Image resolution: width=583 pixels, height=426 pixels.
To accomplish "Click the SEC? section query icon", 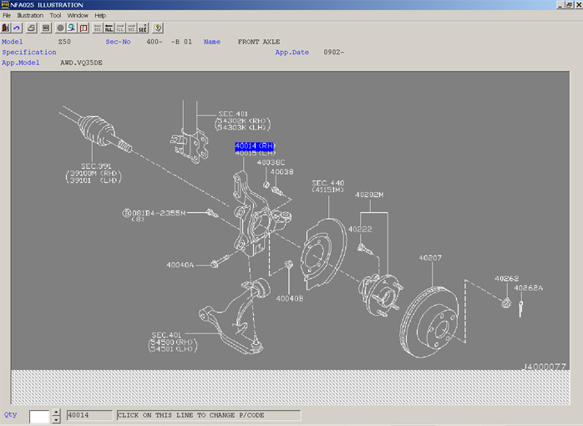I will pos(142,28).
